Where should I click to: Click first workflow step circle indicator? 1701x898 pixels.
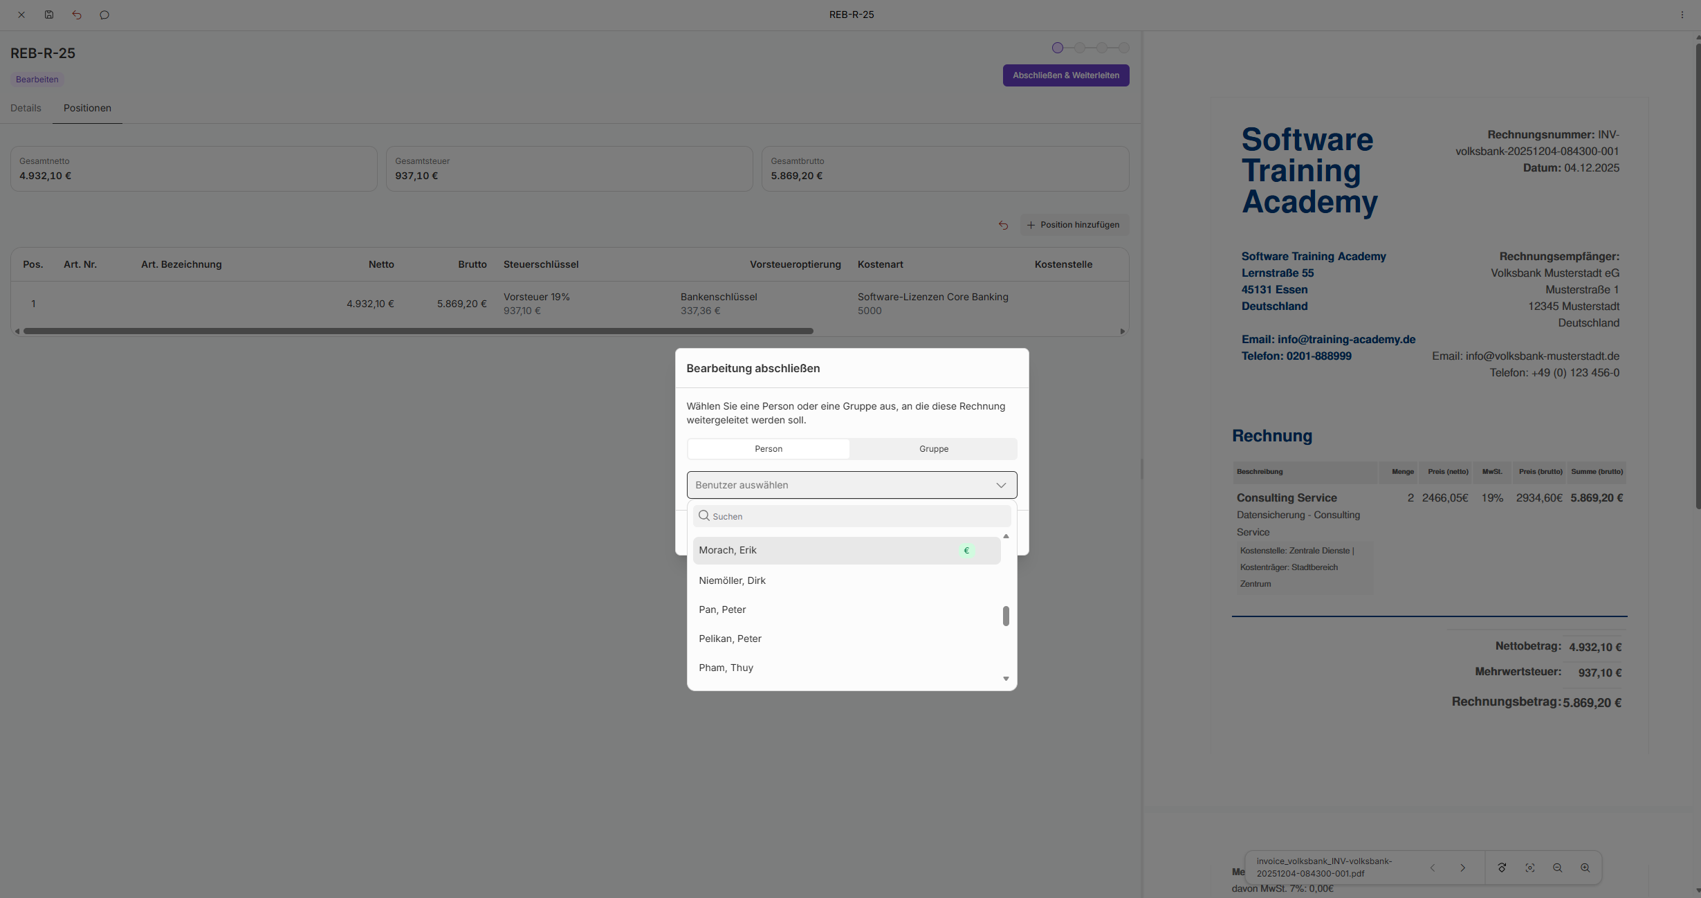[1057, 48]
